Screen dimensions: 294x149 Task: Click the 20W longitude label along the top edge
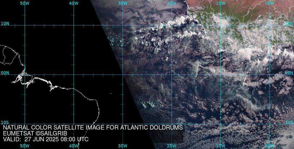click(x=172, y=3)
